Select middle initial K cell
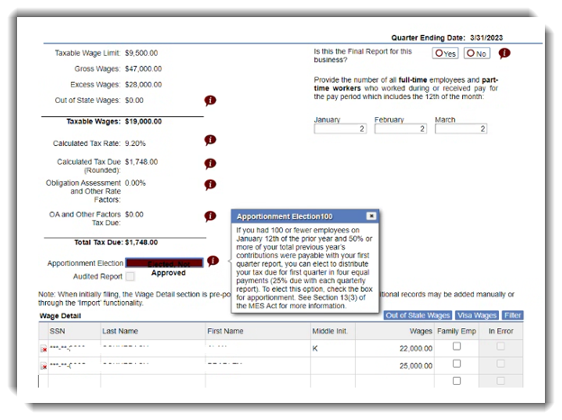The image size is (562, 420). point(333,349)
